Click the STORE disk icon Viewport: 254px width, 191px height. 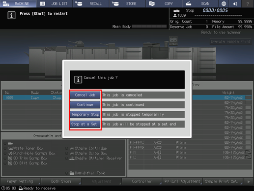coord(115,3)
